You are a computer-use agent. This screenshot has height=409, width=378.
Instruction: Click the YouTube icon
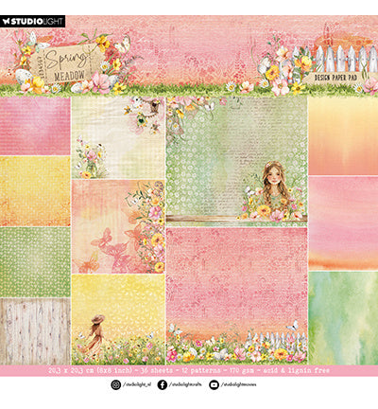coord(214,384)
